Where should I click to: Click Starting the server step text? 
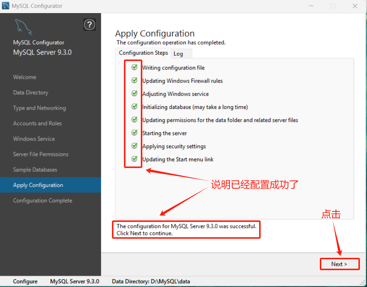tap(164, 133)
